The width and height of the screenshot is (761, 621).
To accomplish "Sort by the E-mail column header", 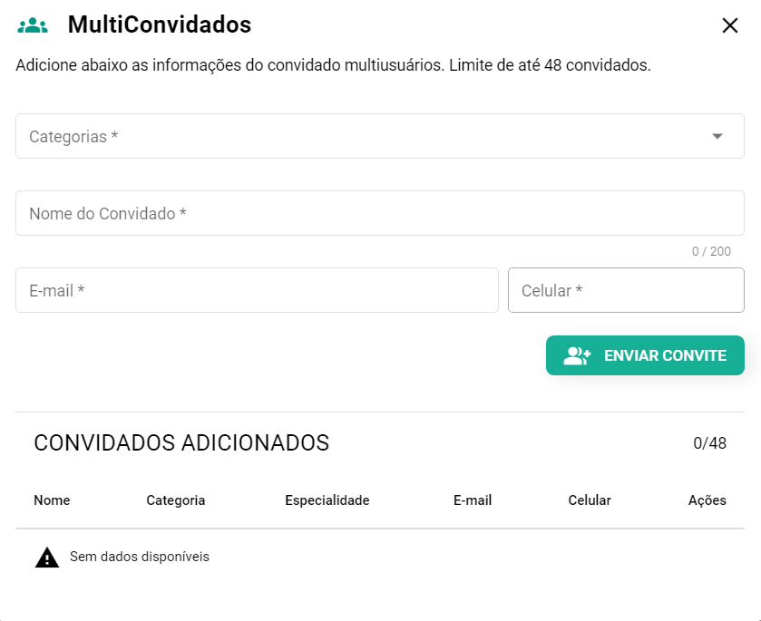I will coord(473,500).
